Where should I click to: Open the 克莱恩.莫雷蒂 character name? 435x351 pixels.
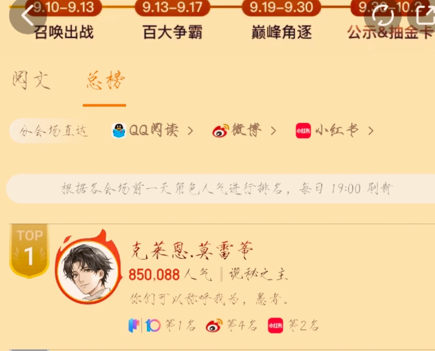pyautogui.click(x=191, y=250)
